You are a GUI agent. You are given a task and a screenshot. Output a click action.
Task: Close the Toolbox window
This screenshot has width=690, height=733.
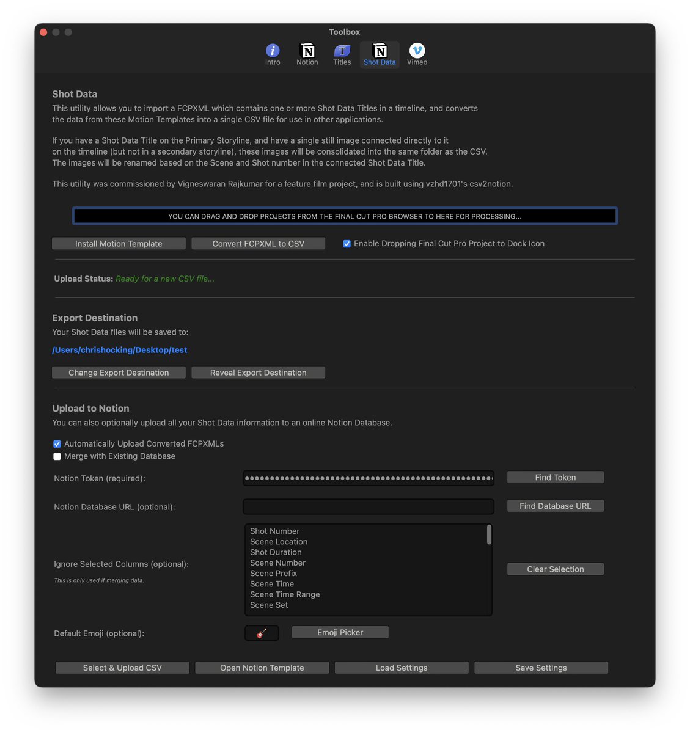click(x=43, y=32)
